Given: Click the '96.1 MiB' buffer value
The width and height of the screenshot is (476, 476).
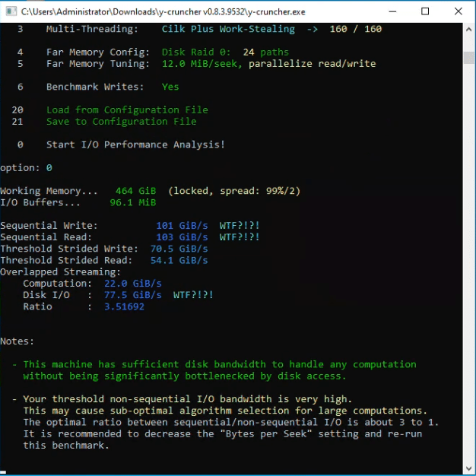Looking at the screenshot, I should 132,202.
